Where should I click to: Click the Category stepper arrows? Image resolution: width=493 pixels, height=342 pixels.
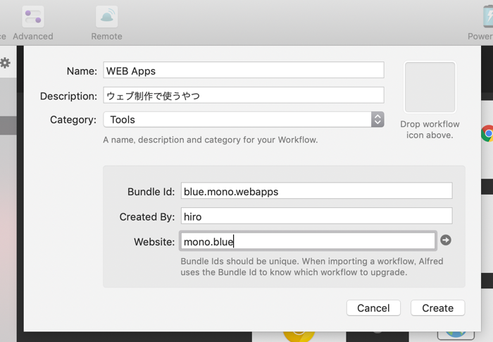(377, 120)
